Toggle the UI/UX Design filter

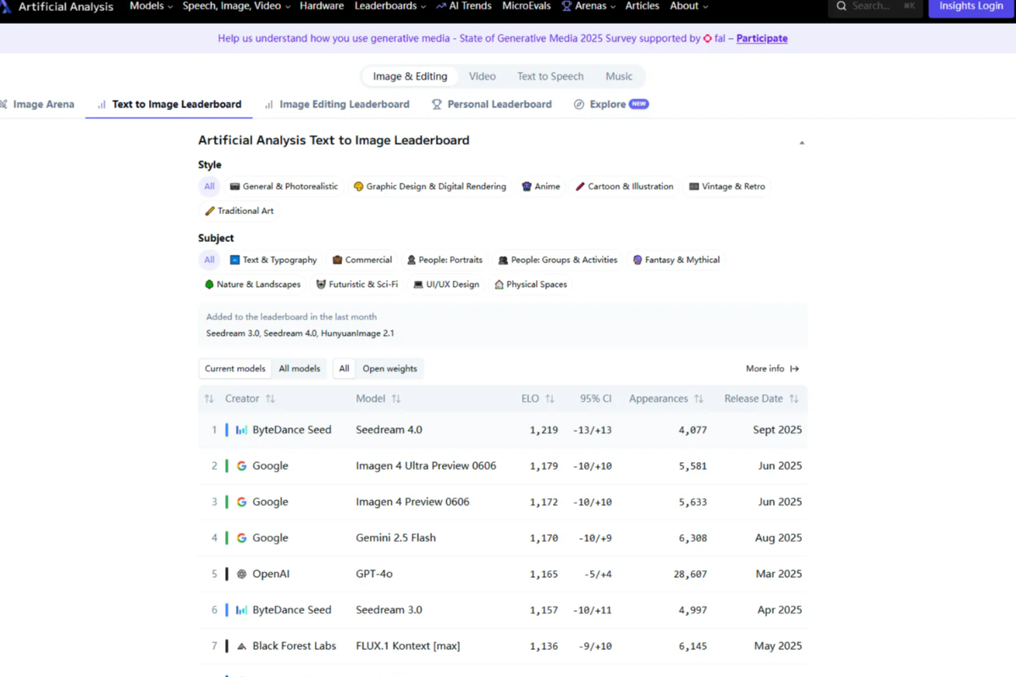446,284
